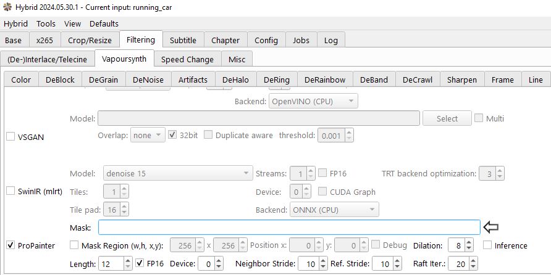Click the arrow icon next to Mask field

tap(494, 227)
